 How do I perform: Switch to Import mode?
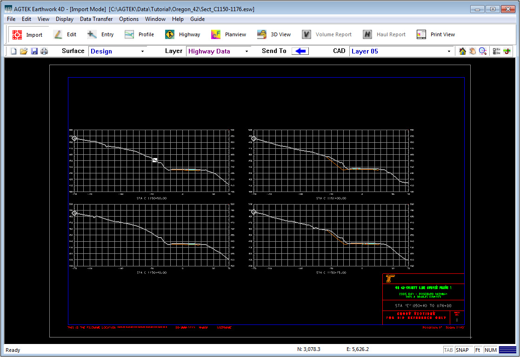pyautogui.click(x=27, y=34)
